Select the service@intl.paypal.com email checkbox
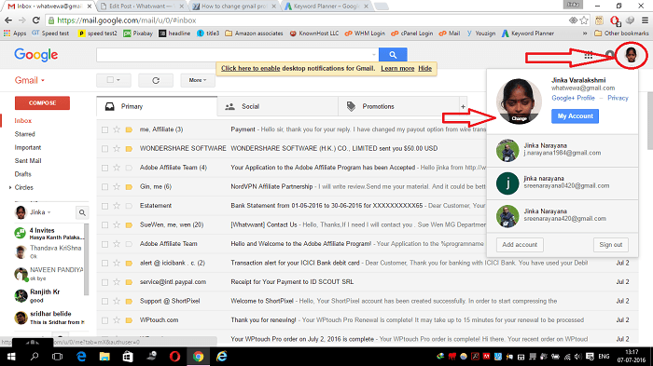This screenshot has width=653, height=366. coord(104,282)
